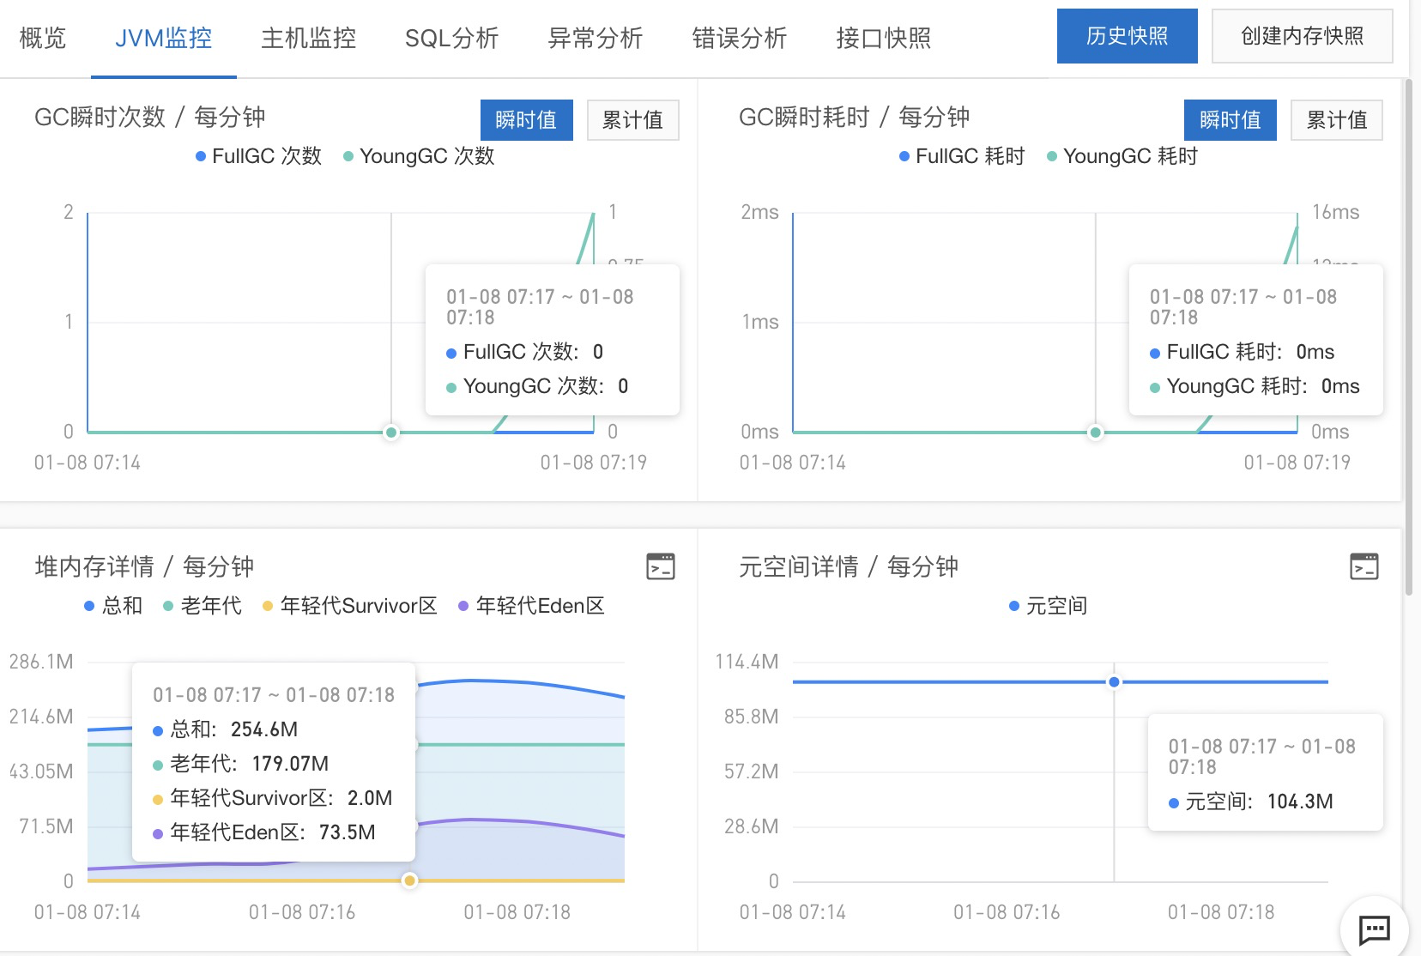Viewport: 1421px width, 956px height.
Task: Click the 创建内存快照 button
Action: [x=1302, y=36]
